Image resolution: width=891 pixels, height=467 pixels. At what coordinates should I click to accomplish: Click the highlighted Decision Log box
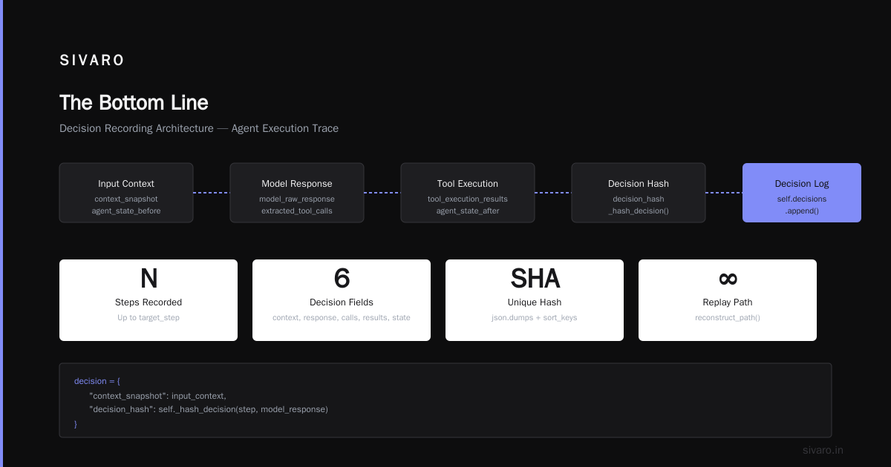802,193
